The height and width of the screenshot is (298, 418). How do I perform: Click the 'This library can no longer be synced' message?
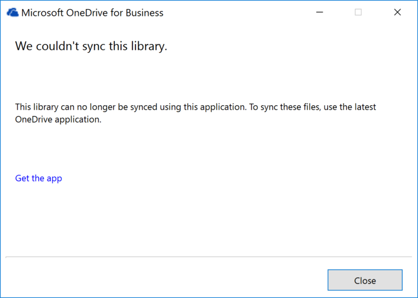(x=195, y=113)
